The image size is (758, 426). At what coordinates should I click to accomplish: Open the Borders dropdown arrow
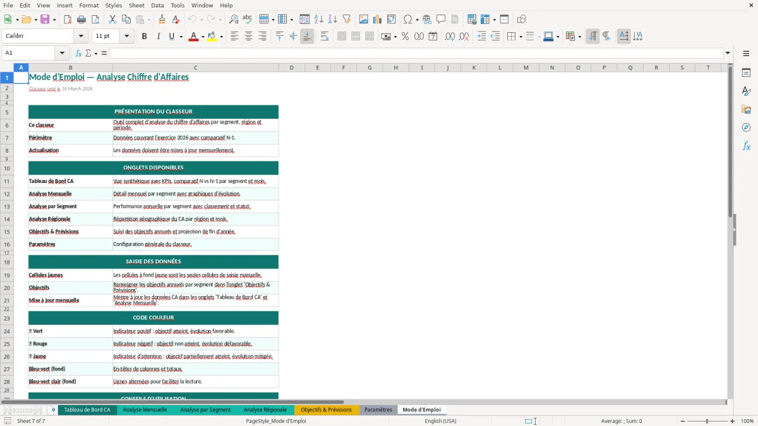(x=520, y=37)
